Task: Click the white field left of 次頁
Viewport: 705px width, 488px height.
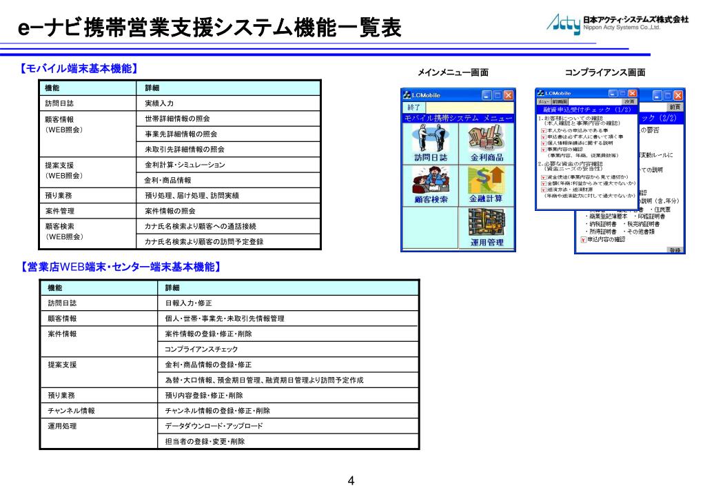Action: click(x=595, y=101)
